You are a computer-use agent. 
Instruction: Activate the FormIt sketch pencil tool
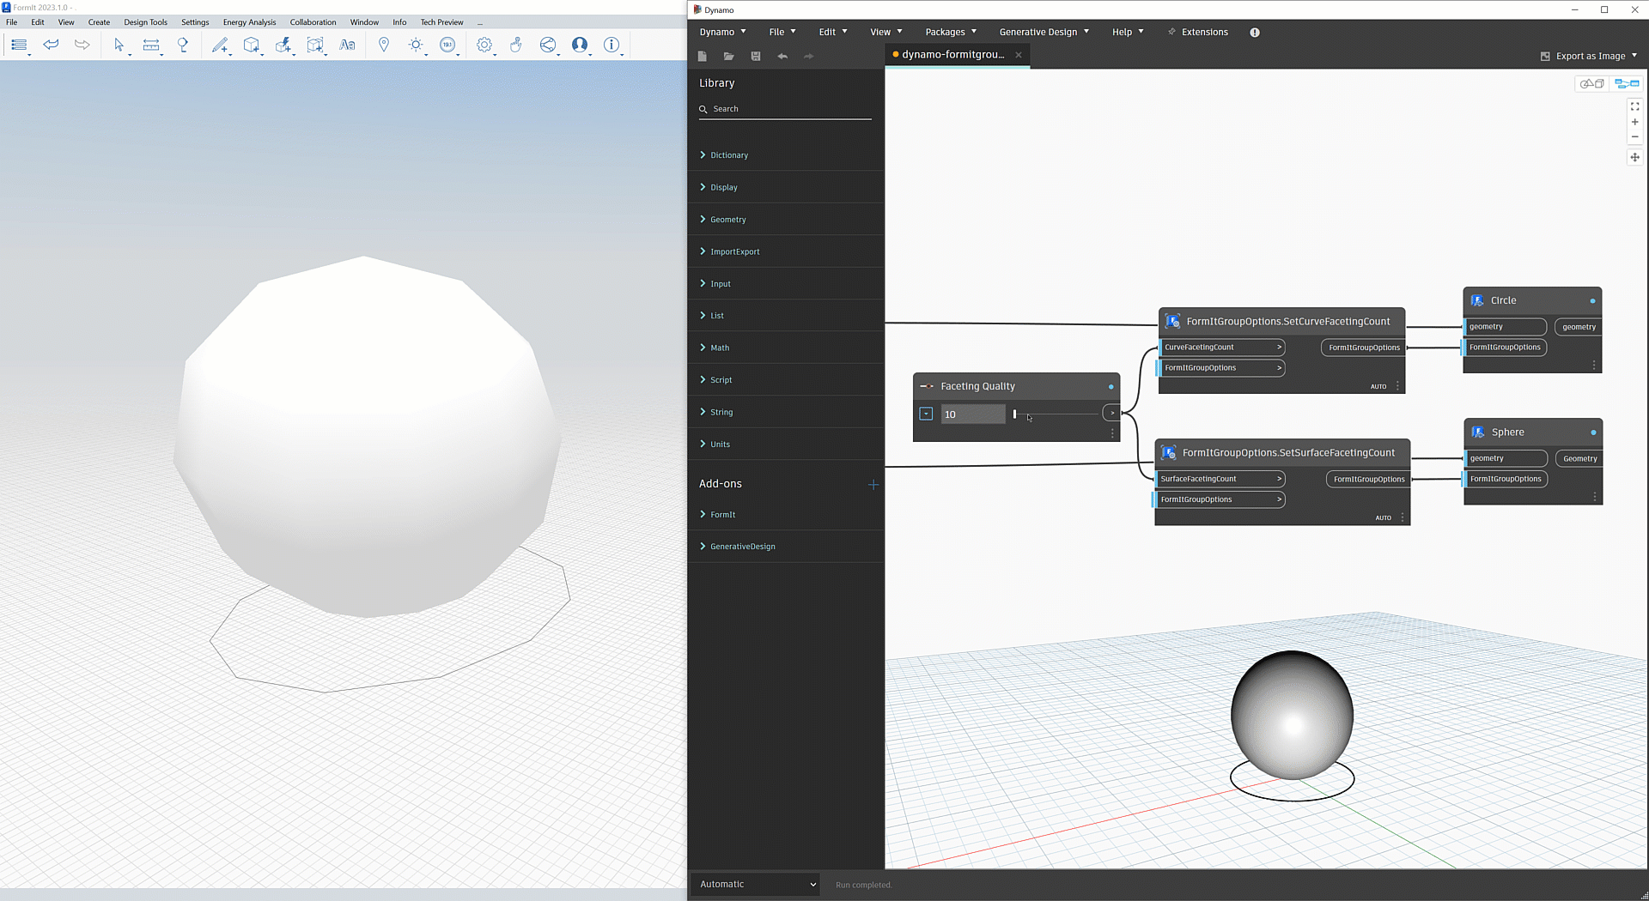tap(221, 45)
